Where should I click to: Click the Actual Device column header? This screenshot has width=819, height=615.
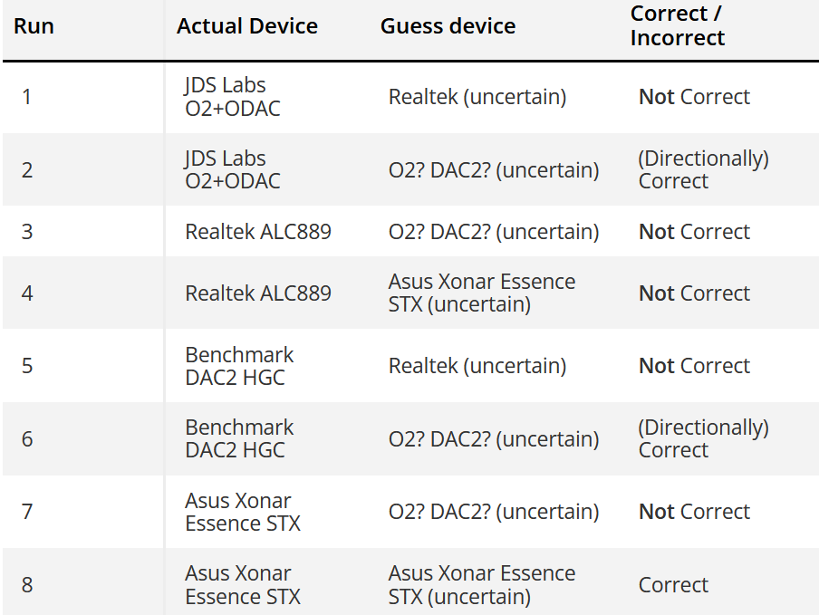coord(247,26)
